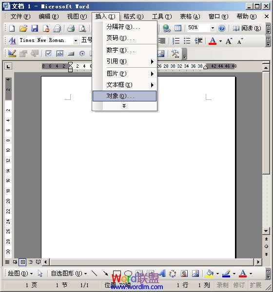This screenshot has width=273, height=292.
Task: Click the Insert Clip Art icon
Action: [x=184, y=273]
